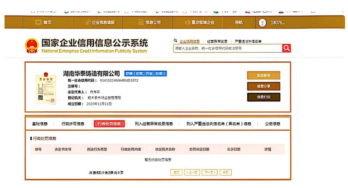
Task: Click the 信息打印 button
Action: click(264, 97)
